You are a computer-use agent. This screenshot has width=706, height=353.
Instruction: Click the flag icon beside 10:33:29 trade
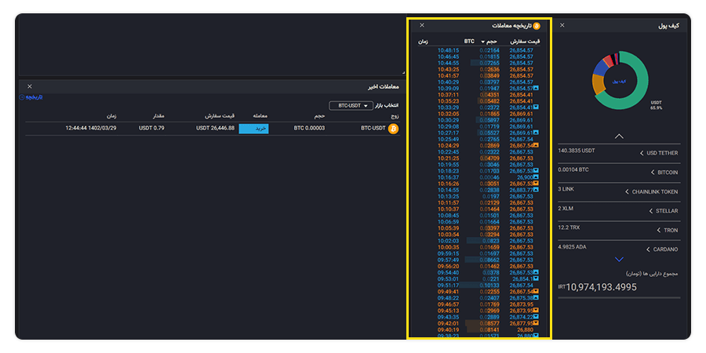coord(537,107)
